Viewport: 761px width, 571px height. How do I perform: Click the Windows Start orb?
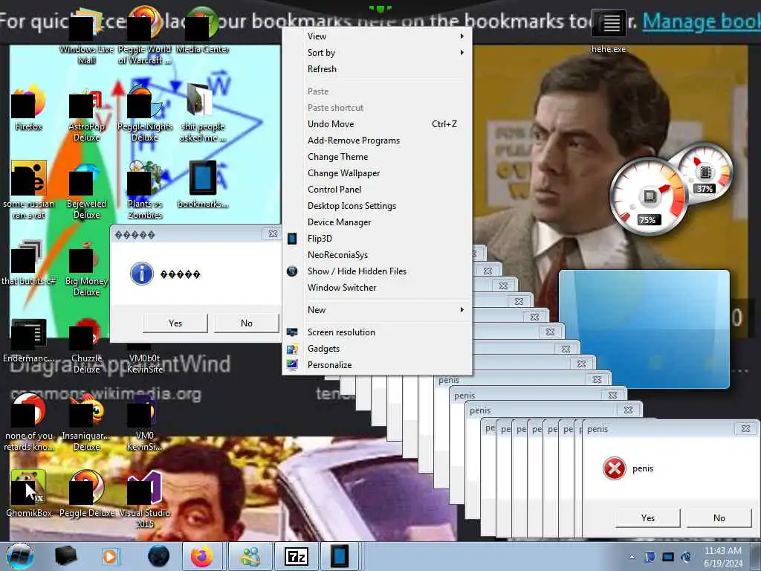(x=20, y=556)
